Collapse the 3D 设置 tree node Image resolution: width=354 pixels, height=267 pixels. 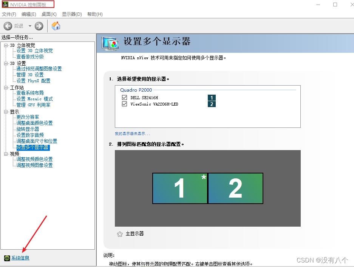(6, 63)
